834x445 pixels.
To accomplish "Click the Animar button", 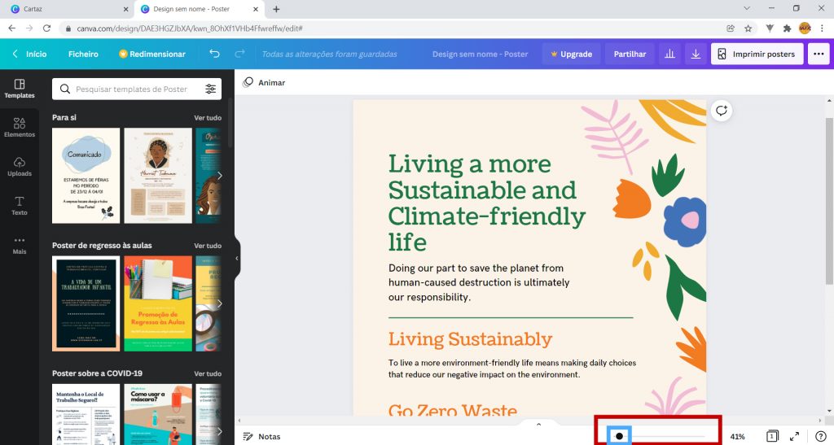I will click(265, 82).
